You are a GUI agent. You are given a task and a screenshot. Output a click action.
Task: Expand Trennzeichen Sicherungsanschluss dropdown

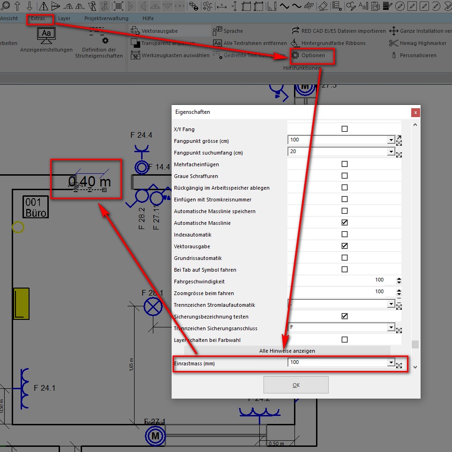[391, 327]
